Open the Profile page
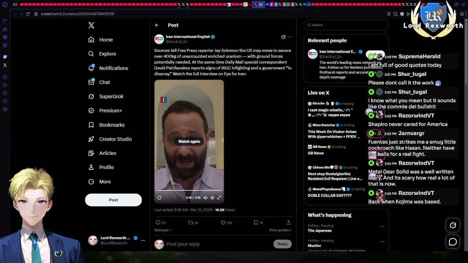 [x=101, y=167]
